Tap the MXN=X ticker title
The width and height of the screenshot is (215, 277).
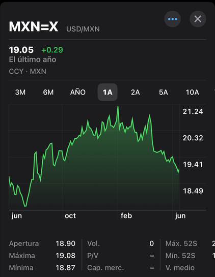coord(34,27)
